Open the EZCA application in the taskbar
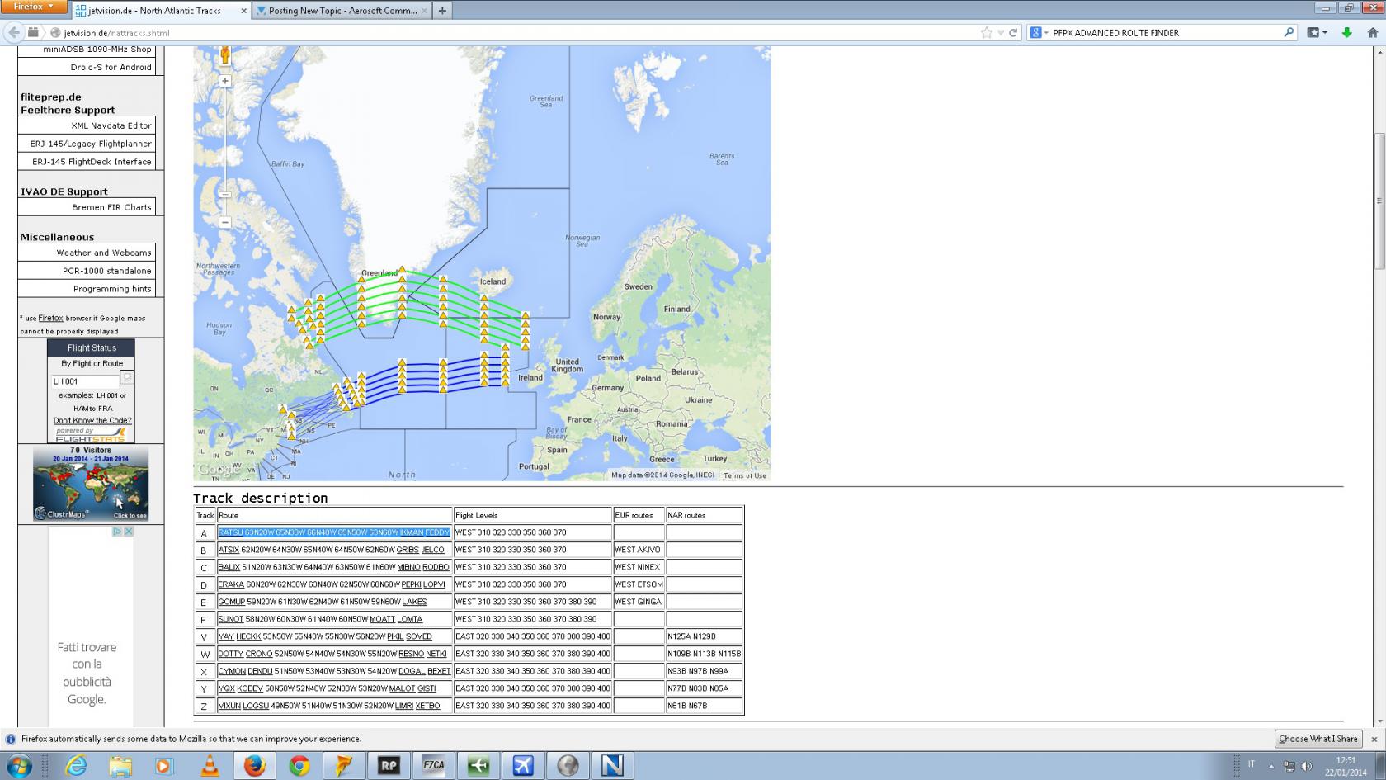Screen dimensions: 1386x780 433,766
